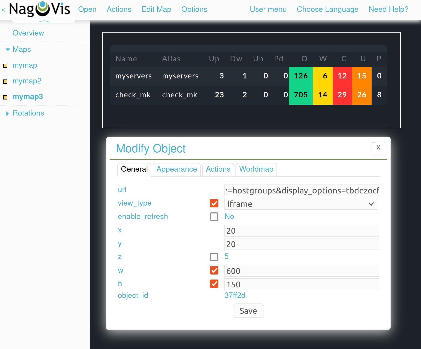Switch to the dialog Actions tab
The image size is (421, 349).
[x=218, y=169]
